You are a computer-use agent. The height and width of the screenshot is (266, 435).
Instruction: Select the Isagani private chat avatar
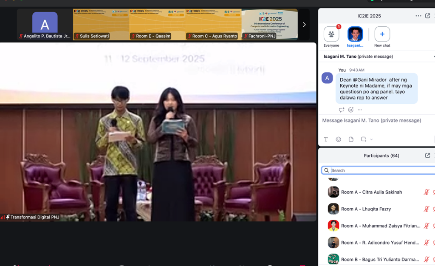coord(355,34)
